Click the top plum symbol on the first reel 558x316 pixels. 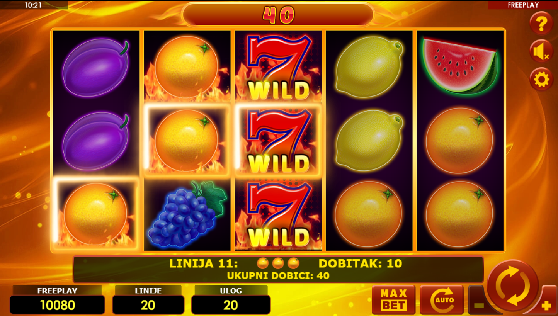tap(95, 67)
